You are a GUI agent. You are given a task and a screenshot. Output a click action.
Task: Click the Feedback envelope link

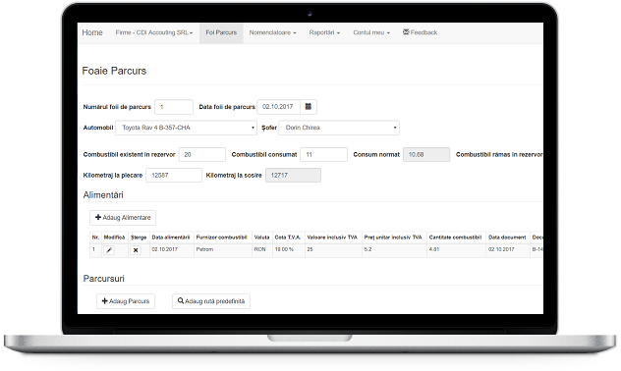point(420,32)
